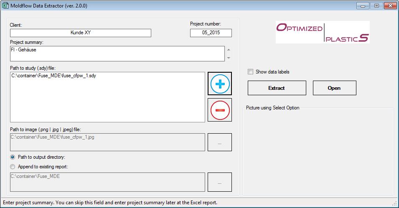This screenshot has width=399, height=208.
Task: Browse for output directory with ellipsis button
Action: coord(219,182)
